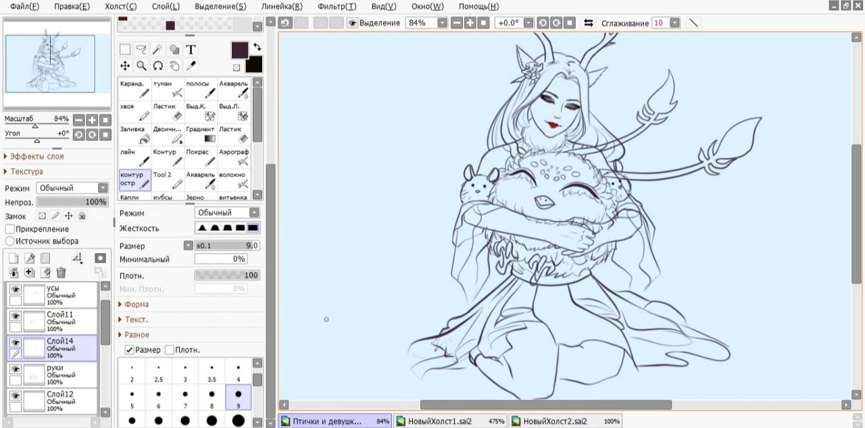This screenshot has width=865, height=428.
Task: Open the Сглаживание stabilizer dropdown
Action: tap(674, 23)
